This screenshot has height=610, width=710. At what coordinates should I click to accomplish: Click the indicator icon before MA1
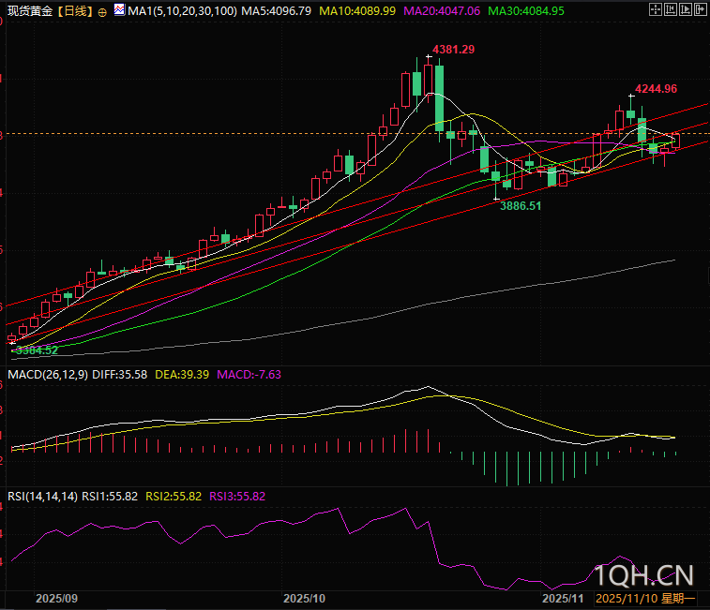118,11
